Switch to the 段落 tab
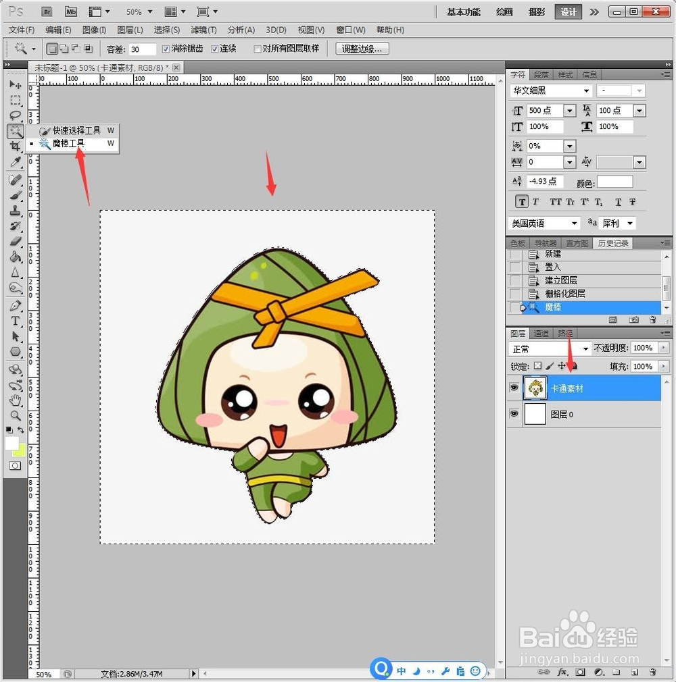This screenshot has height=682, width=676. point(541,75)
